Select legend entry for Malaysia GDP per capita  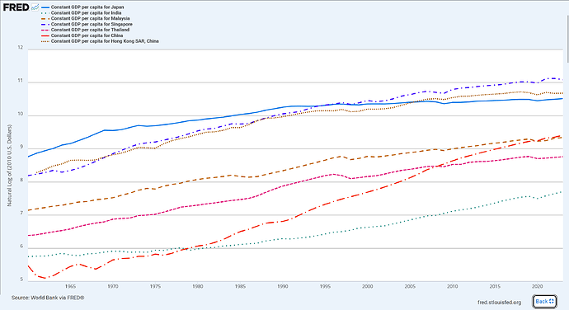click(90, 18)
